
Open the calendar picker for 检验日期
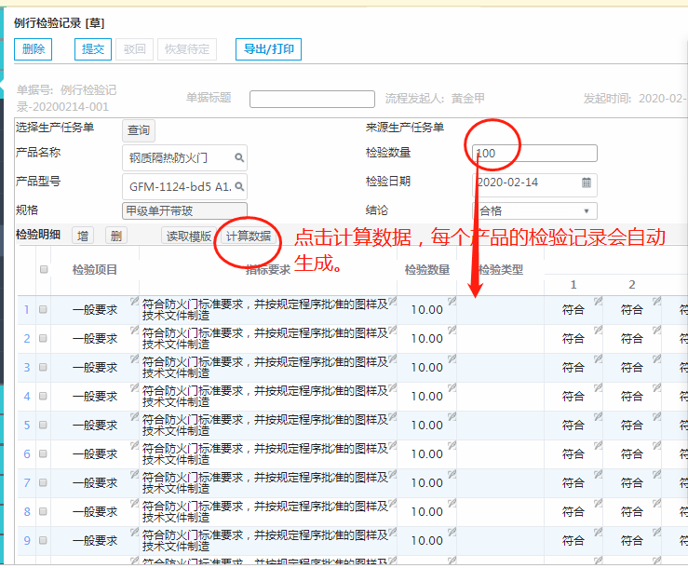tap(587, 183)
